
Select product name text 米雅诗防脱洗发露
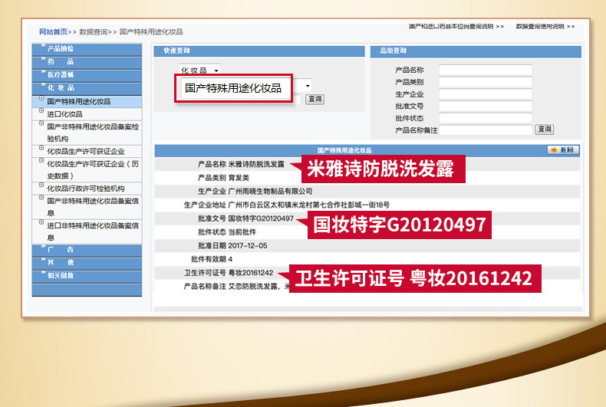(x=256, y=164)
